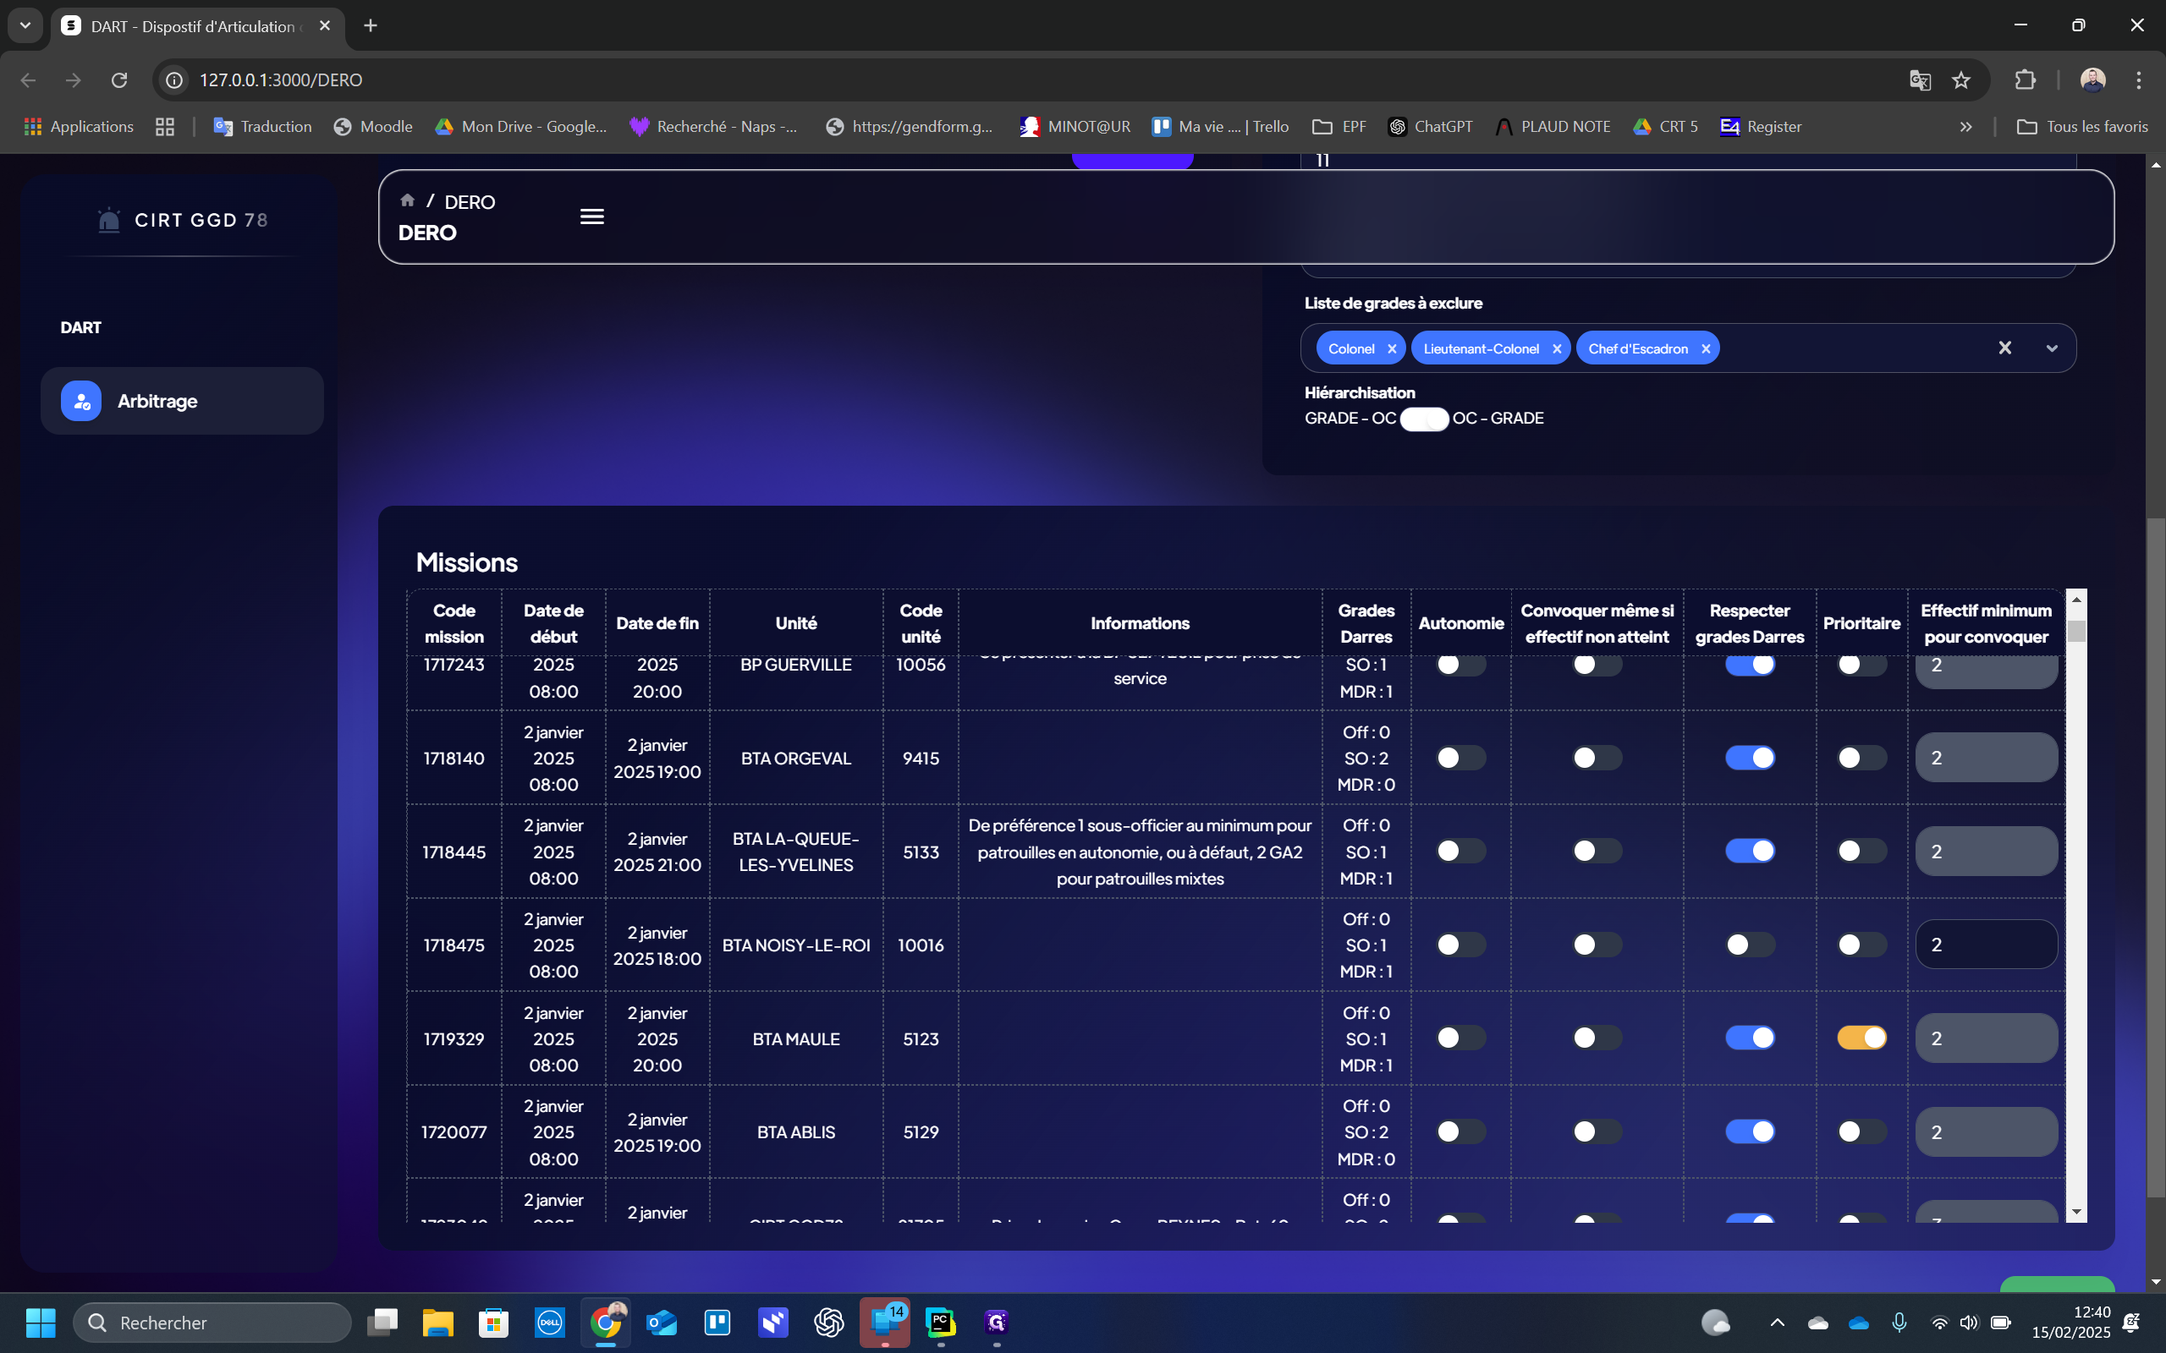
Task: Clear all excluded grades with the X
Action: (x=2005, y=348)
